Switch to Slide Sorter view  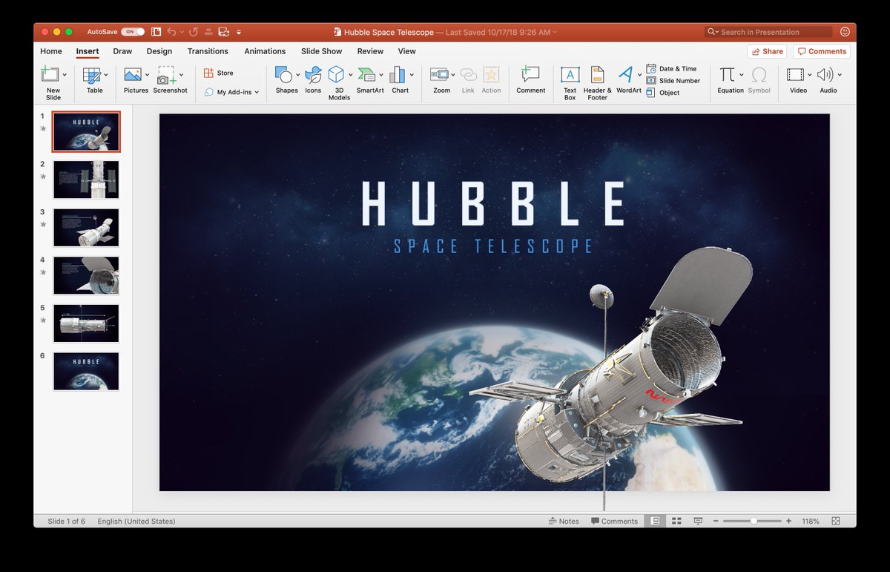click(x=676, y=522)
